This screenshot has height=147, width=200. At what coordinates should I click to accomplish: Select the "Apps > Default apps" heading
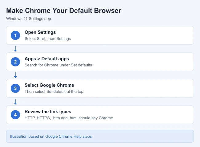coord(47,59)
